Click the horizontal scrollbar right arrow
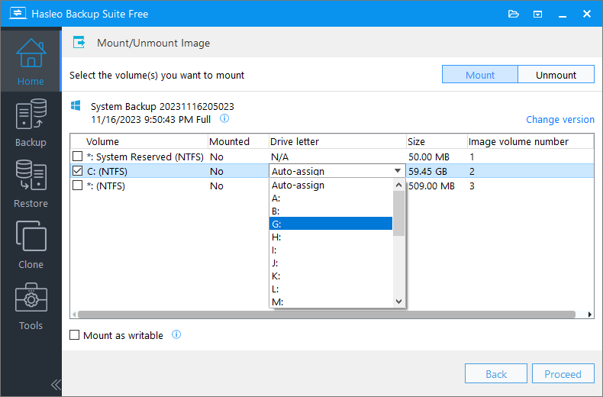Screen dimensions: 603x397 [590, 315]
